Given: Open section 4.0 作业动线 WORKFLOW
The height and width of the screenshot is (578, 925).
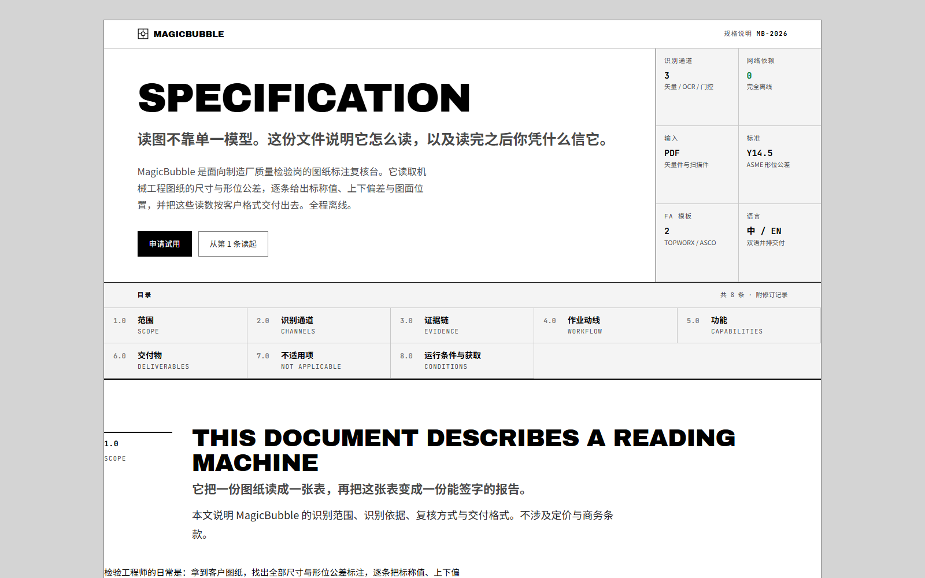Looking at the screenshot, I should point(606,325).
